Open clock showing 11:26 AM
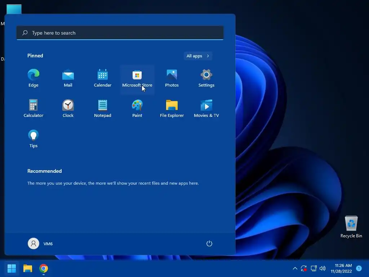Screen dimensions: 369x277 [x=341, y=268]
